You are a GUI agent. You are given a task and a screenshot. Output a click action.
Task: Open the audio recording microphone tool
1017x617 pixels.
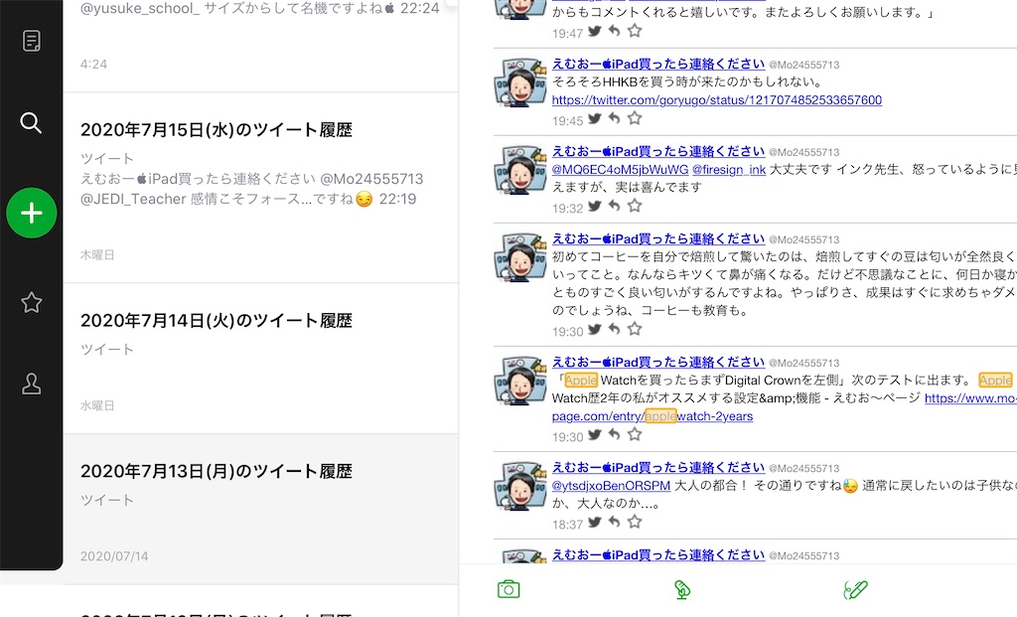[x=681, y=588]
